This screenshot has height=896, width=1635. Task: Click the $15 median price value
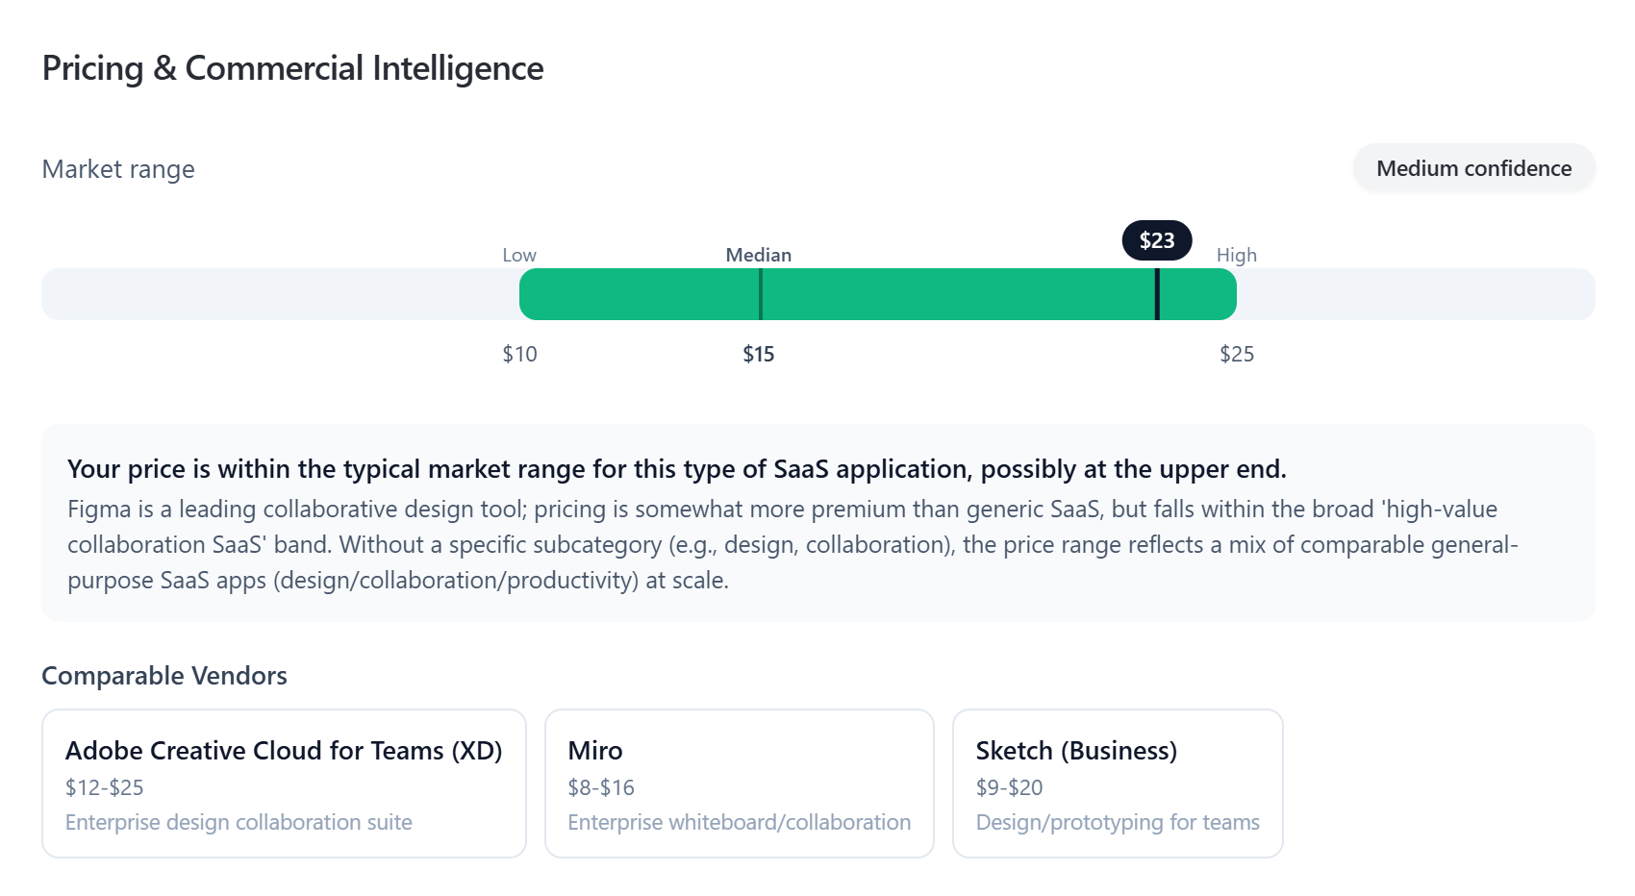(759, 354)
